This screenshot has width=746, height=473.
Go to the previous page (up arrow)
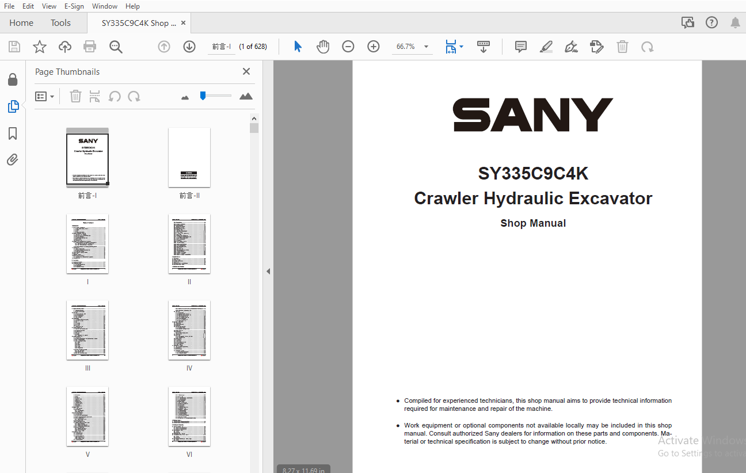(x=164, y=47)
